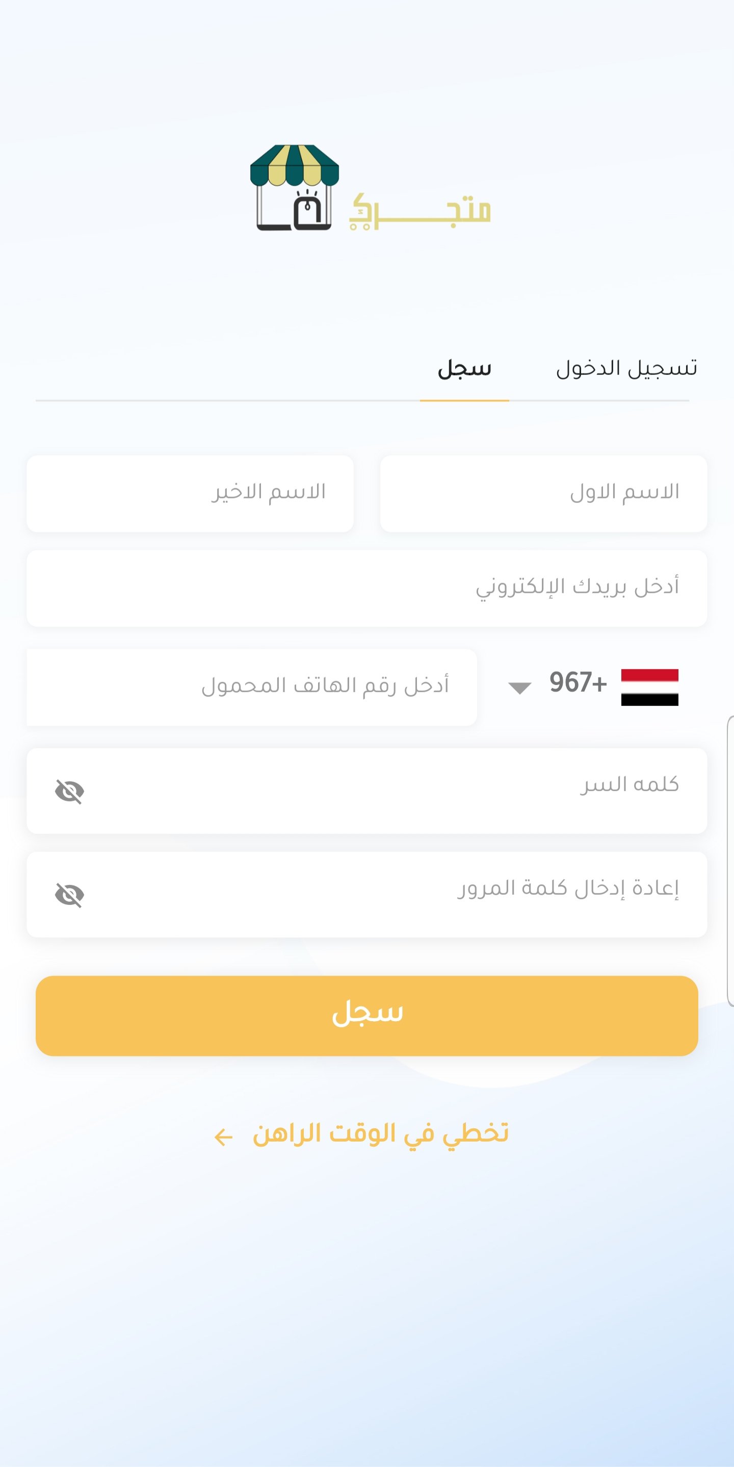Viewport: 734px width, 1467px height.
Task: Click the Yemen flag icon
Action: [649, 688]
